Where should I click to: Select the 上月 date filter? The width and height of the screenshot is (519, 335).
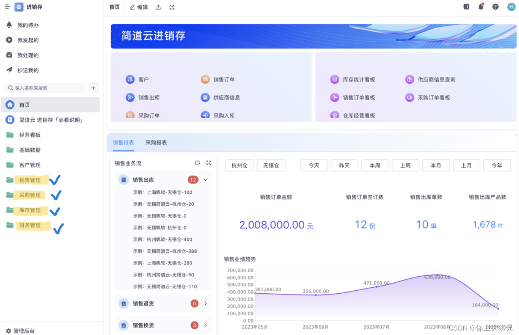tap(466, 165)
